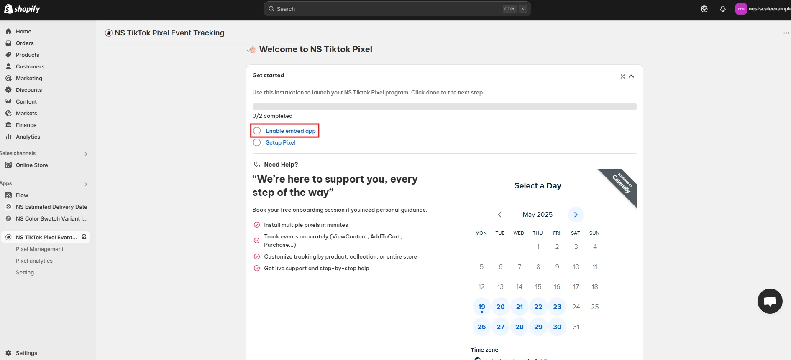Open Products in the sidebar

(28, 55)
